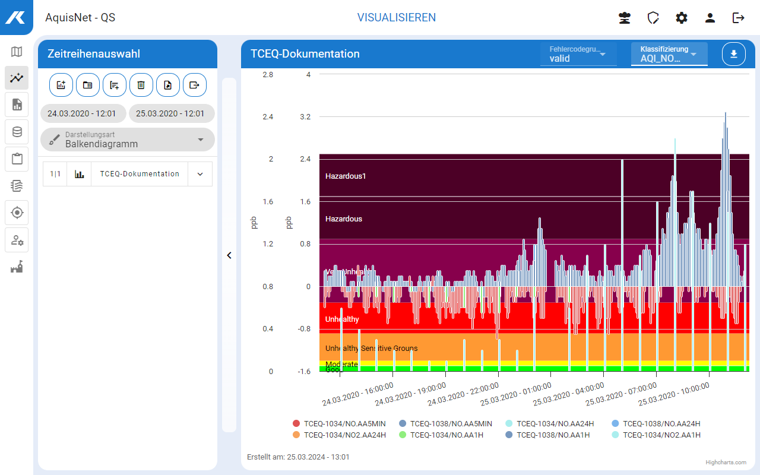Screen dimensions: 760x475
Task: Open the Klassifizierung dropdown
Action: (x=669, y=54)
